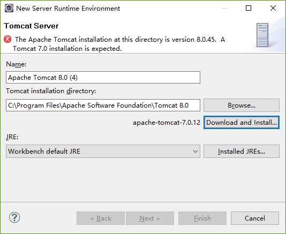The height and width of the screenshot is (234, 286).
Task: Focus the Name field containing Apache Tomcat 8.0 (4)
Action: tap(103, 78)
